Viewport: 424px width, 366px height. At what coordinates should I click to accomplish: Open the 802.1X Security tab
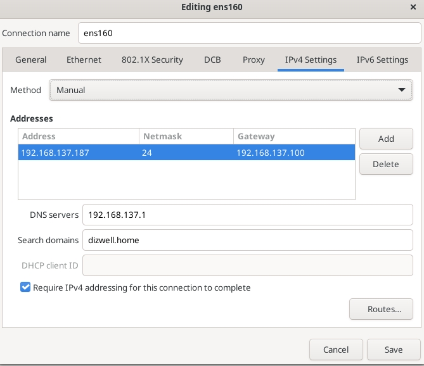[x=152, y=60]
